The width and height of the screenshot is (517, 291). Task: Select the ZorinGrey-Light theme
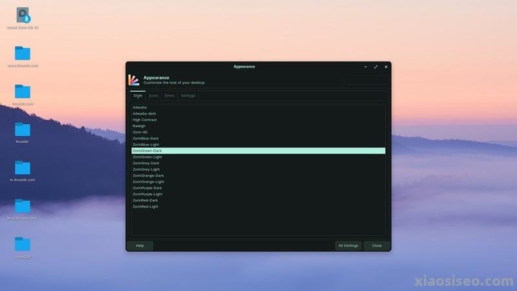[x=258, y=169]
